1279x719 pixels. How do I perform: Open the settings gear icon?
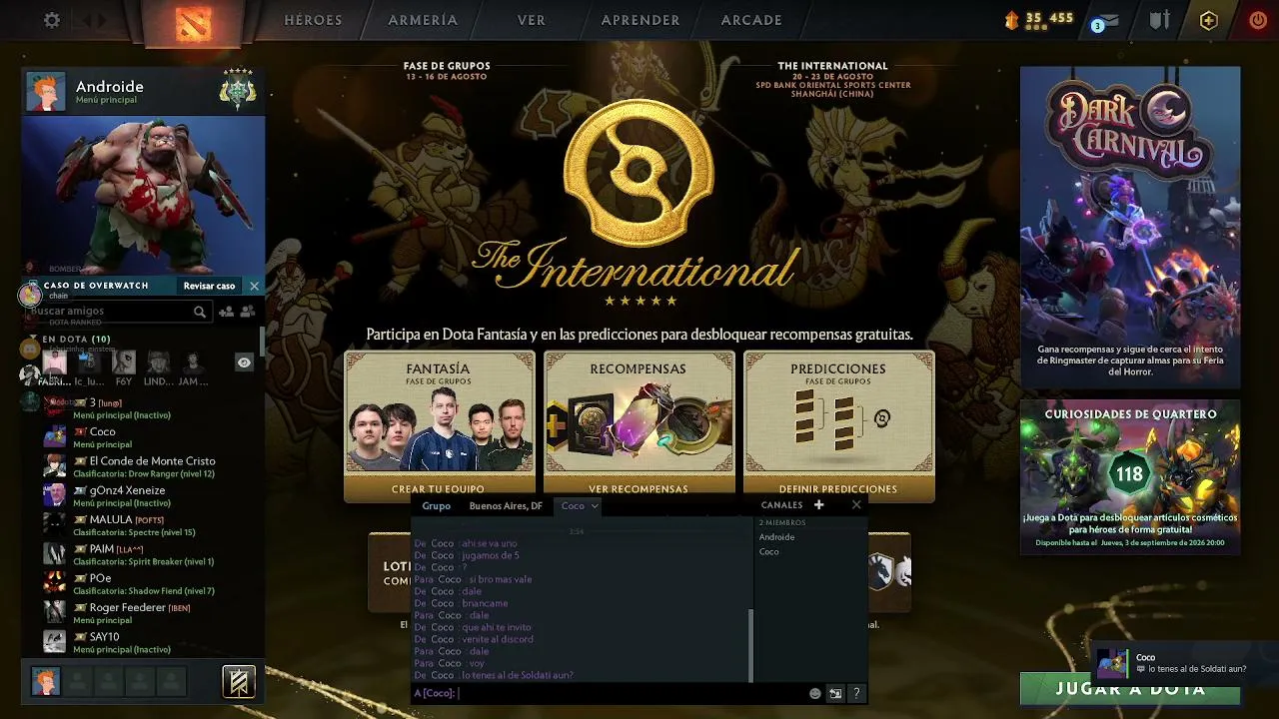pyautogui.click(x=52, y=20)
